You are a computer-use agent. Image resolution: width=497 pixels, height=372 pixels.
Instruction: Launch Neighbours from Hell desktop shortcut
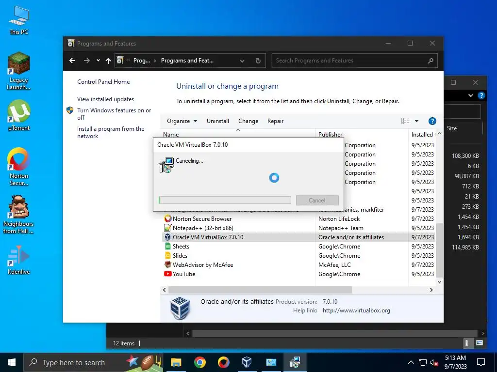18,215
